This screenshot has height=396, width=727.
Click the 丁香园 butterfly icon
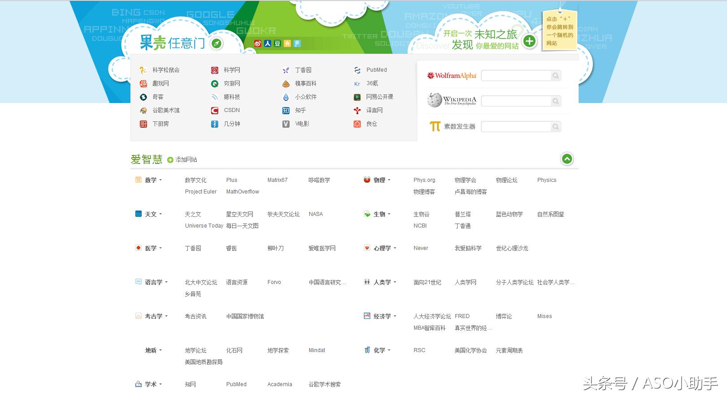click(x=286, y=70)
